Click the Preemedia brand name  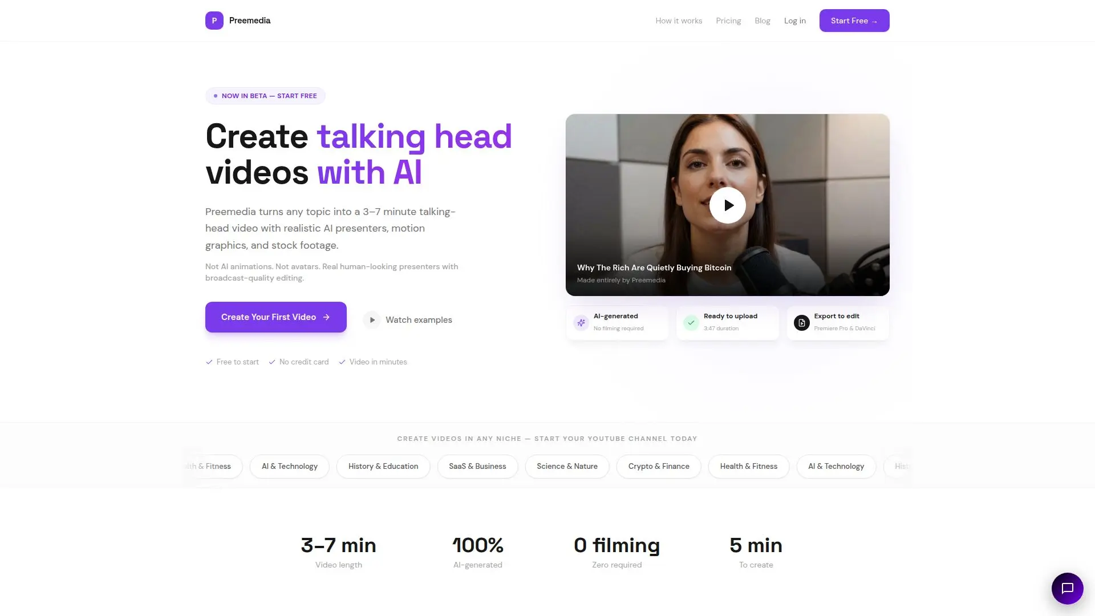click(x=250, y=21)
